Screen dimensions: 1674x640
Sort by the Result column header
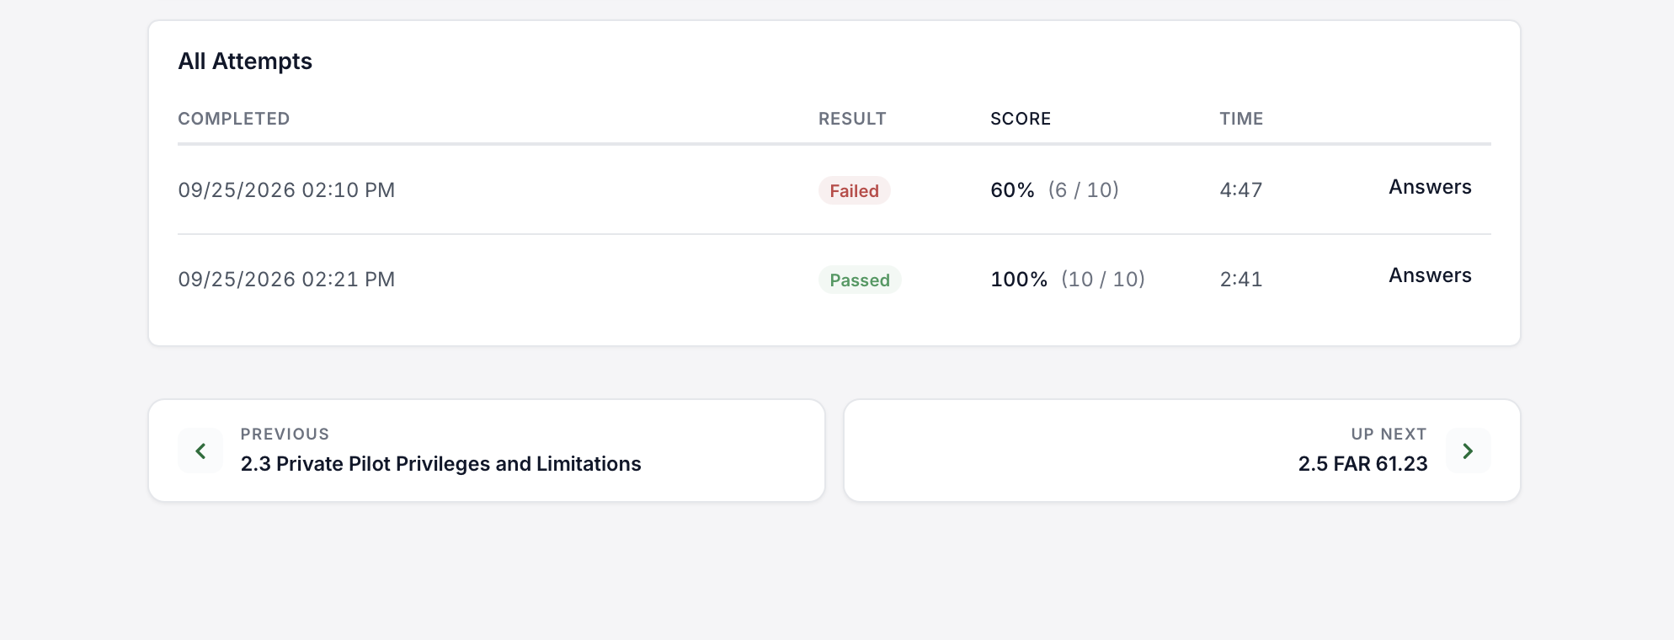click(x=852, y=119)
